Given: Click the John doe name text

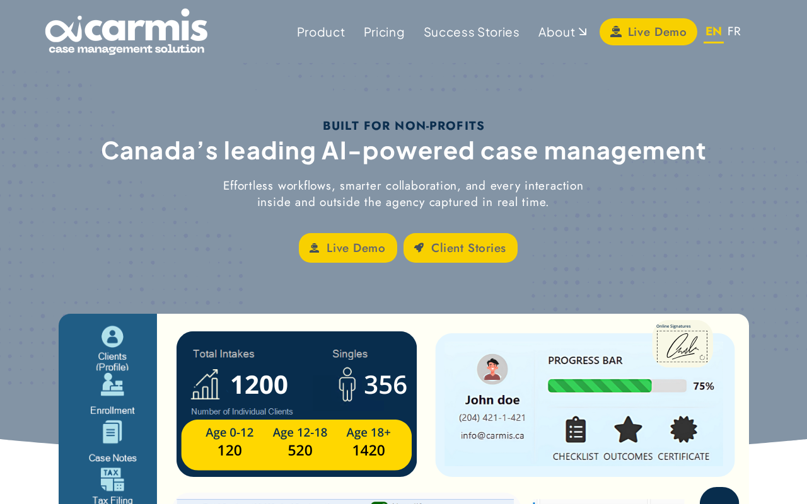Looking at the screenshot, I should 492,400.
